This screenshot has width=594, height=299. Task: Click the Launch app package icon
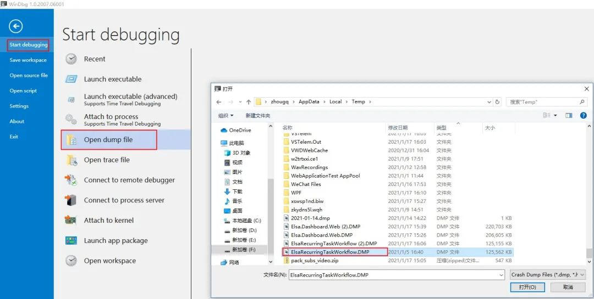pyautogui.click(x=71, y=240)
